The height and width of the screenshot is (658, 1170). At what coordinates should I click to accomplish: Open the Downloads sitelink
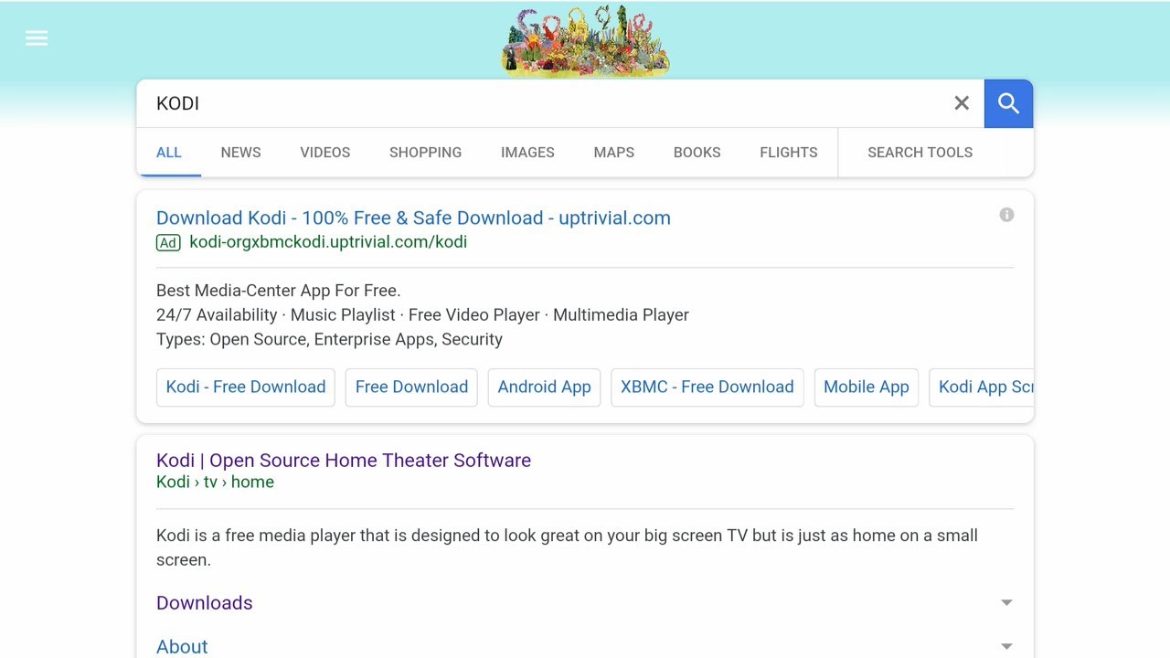[205, 603]
